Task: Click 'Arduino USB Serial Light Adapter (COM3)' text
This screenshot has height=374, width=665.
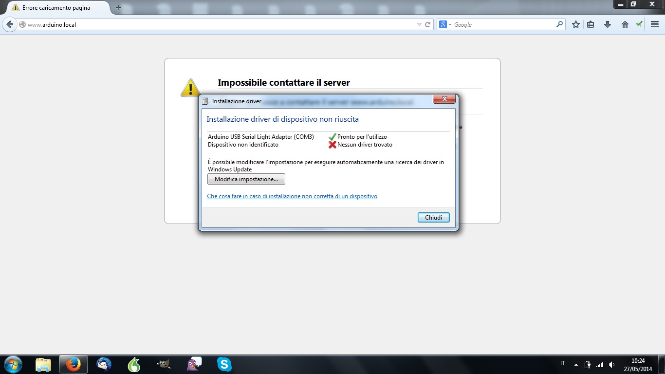Action: point(261,137)
